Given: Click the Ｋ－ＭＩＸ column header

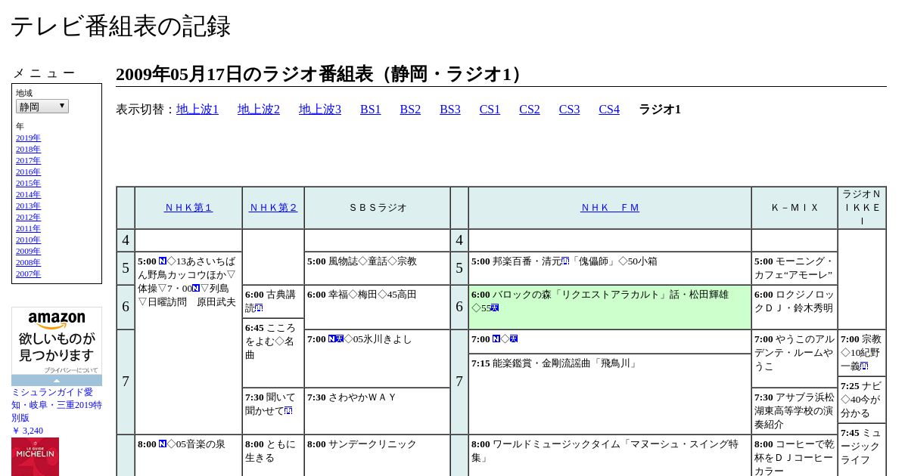Looking at the screenshot, I should [x=794, y=208].
